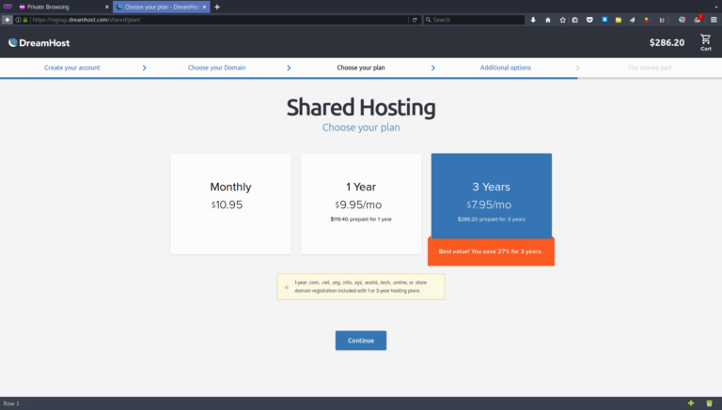Viewport: 722px width, 410px height.
Task: Click $119.40 prepaid for 1 year text
Action: click(x=361, y=220)
